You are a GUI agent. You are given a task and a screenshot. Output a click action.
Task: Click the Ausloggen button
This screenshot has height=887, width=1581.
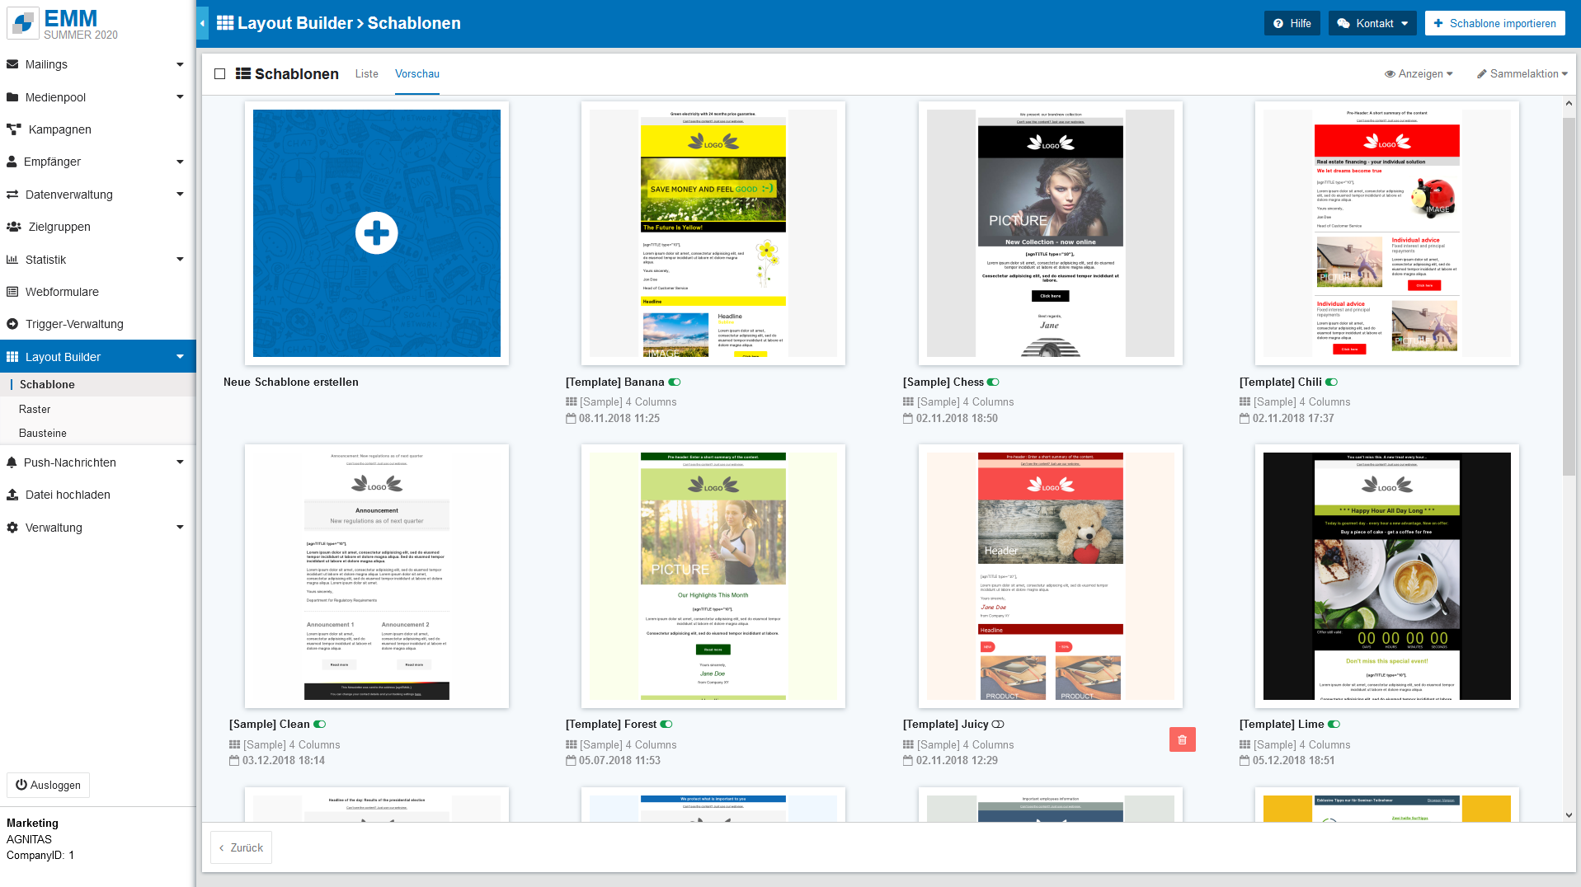[x=48, y=786]
